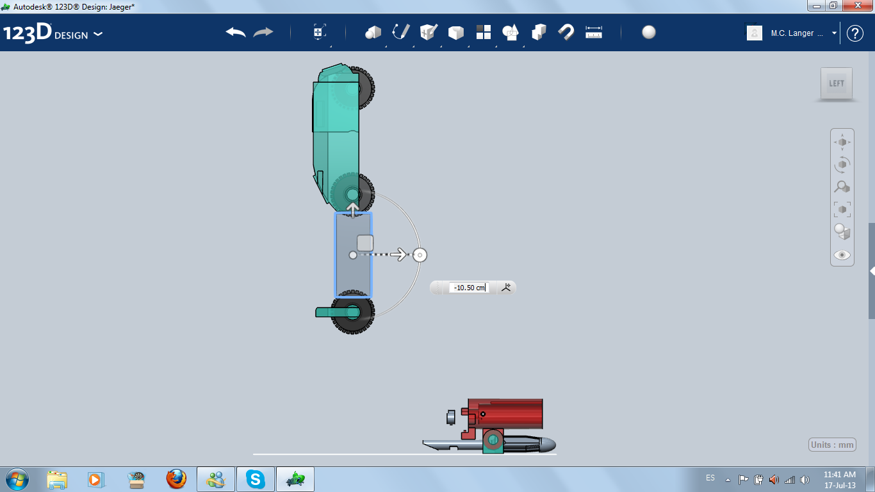This screenshot has width=875, height=492.
Task: Select the Measure ruler tool
Action: click(594, 32)
